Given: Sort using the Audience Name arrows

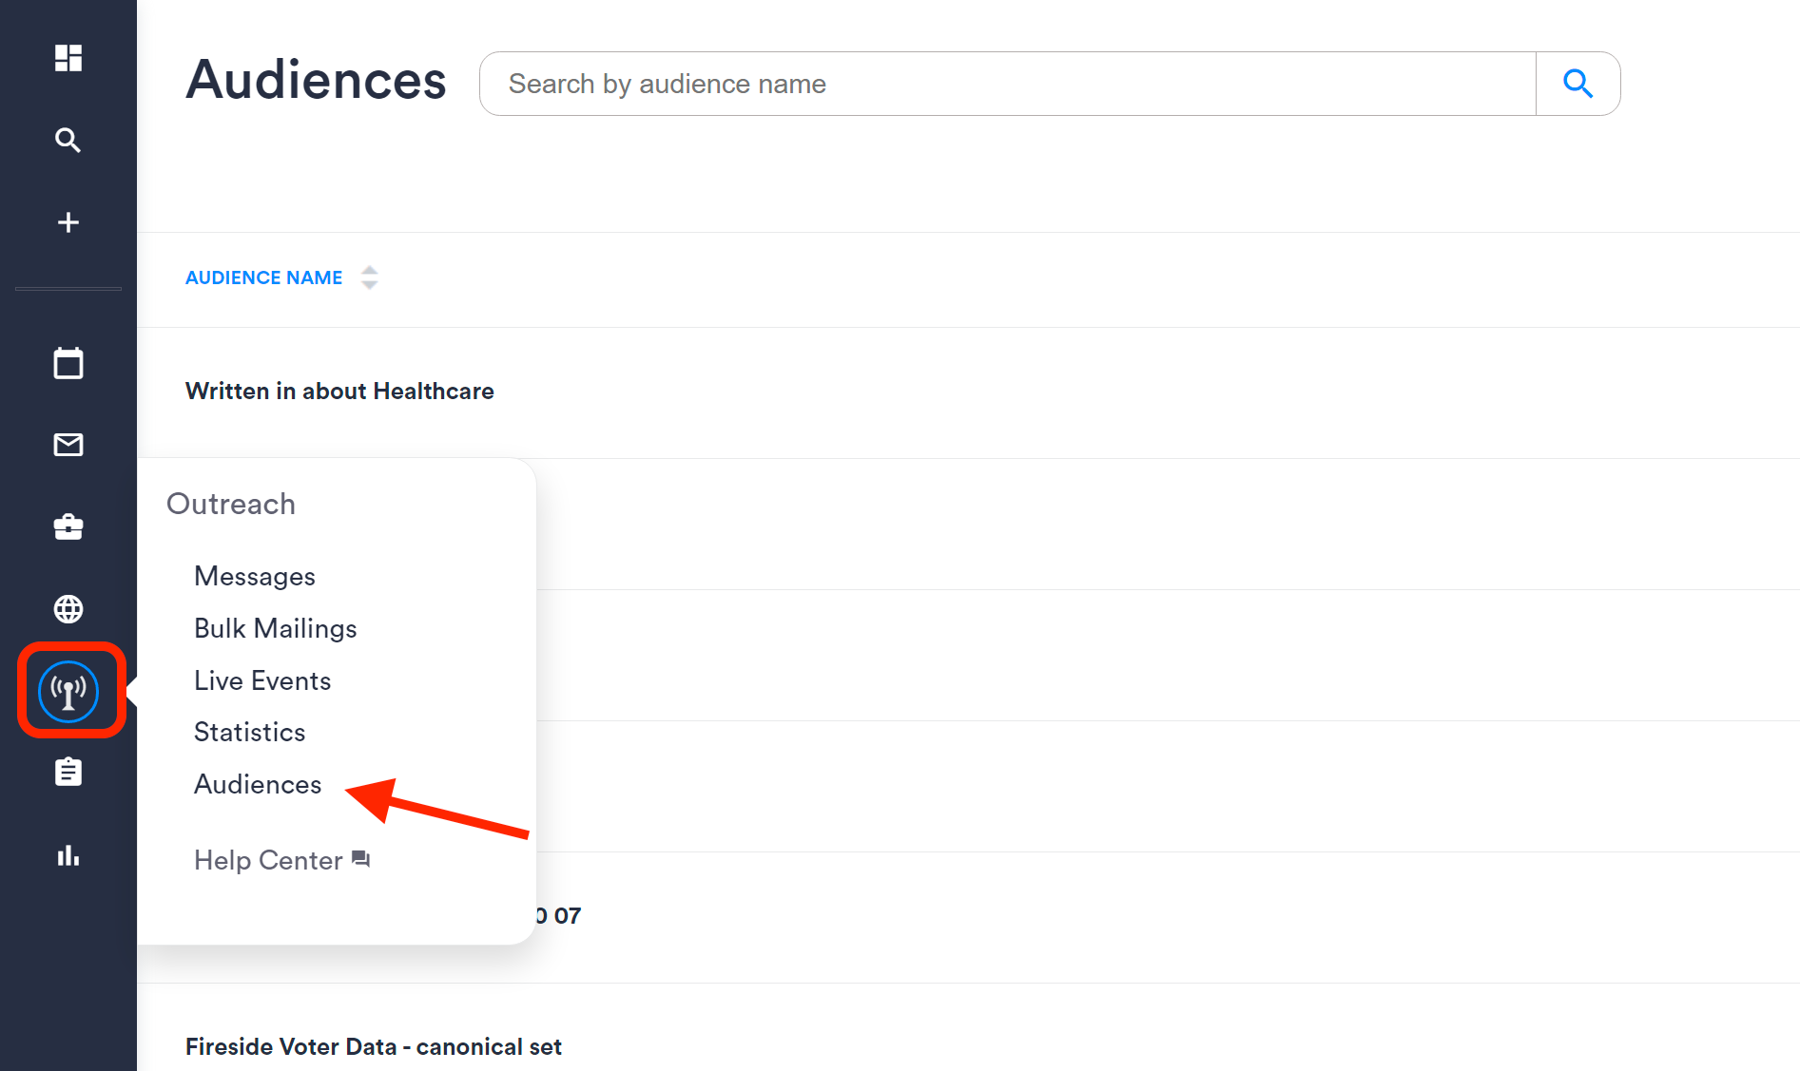Looking at the screenshot, I should (370, 277).
